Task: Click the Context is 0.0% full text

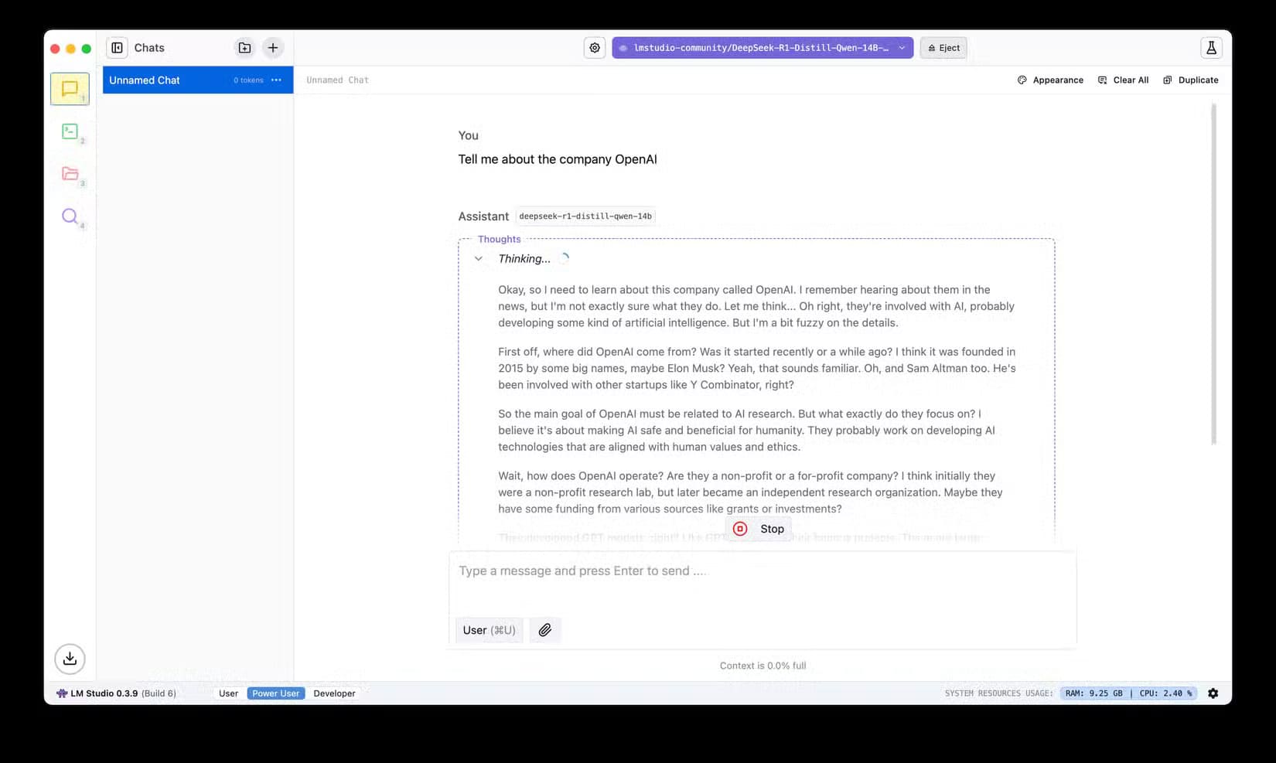Action: pos(763,666)
